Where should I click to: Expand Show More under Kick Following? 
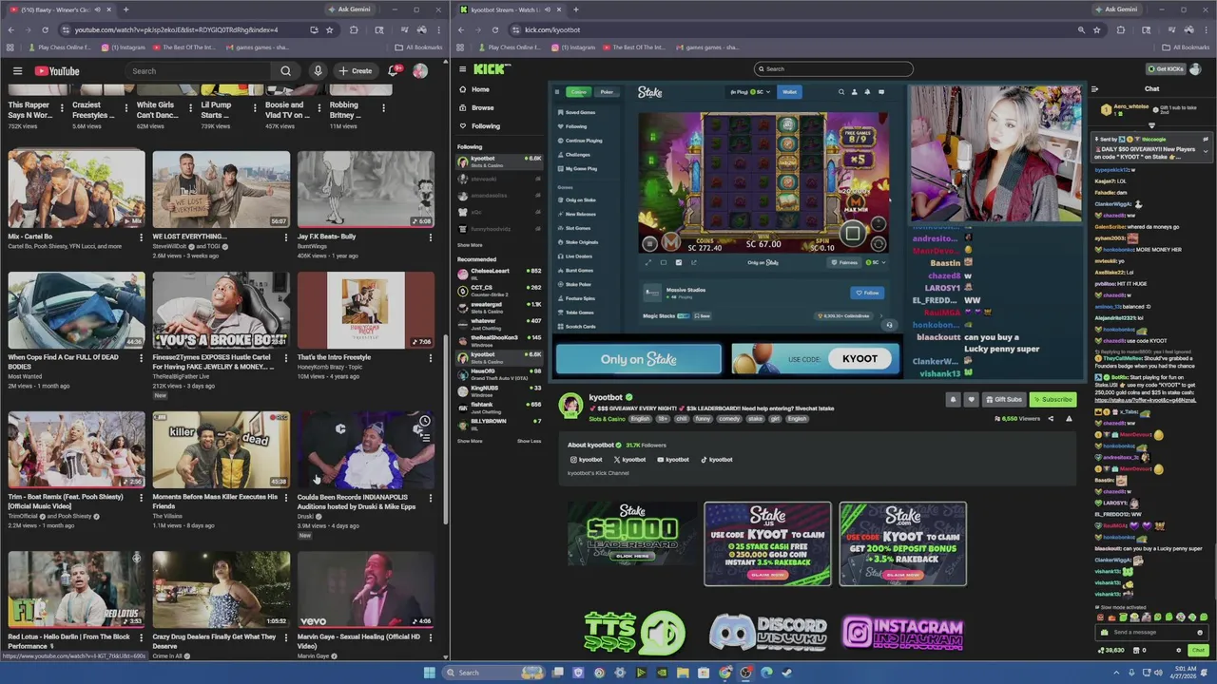pyautogui.click(x=470, y=245)
